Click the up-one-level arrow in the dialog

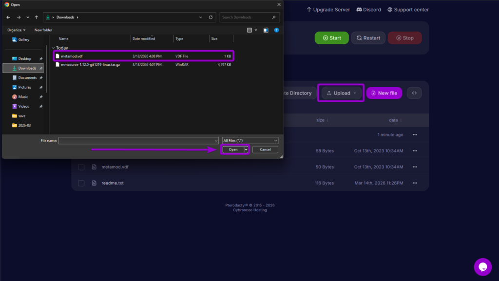[x=37, y=17]
